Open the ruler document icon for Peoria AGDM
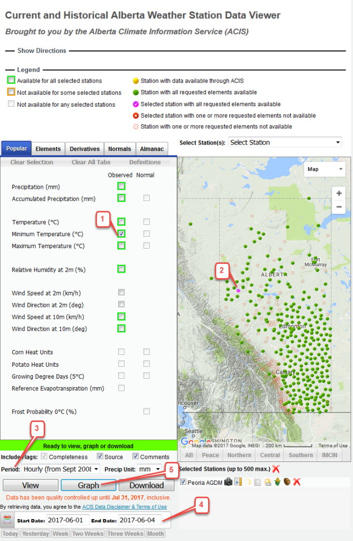Viewport: 353px width, 541px height. [238, 482]
